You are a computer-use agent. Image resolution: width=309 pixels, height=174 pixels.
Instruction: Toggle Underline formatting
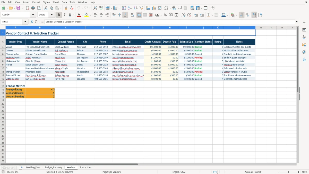click(70, 15)
